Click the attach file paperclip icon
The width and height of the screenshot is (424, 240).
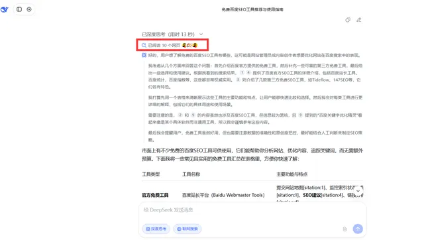click(x=344, y=229)
